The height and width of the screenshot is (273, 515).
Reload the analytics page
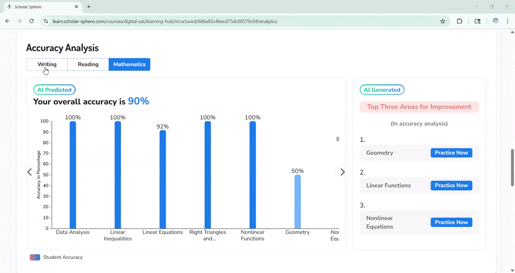[x=31, y=21]
